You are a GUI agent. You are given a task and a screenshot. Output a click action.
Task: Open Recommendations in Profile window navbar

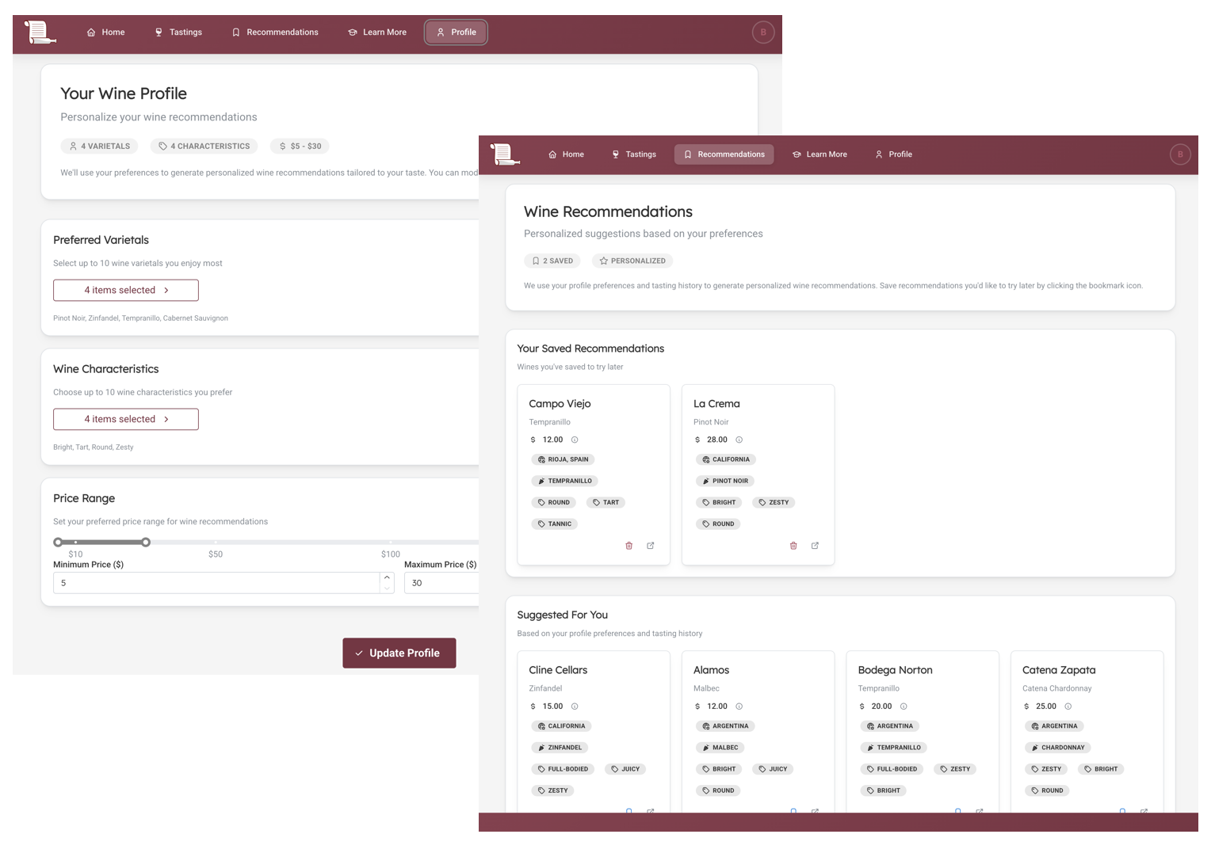275,32
